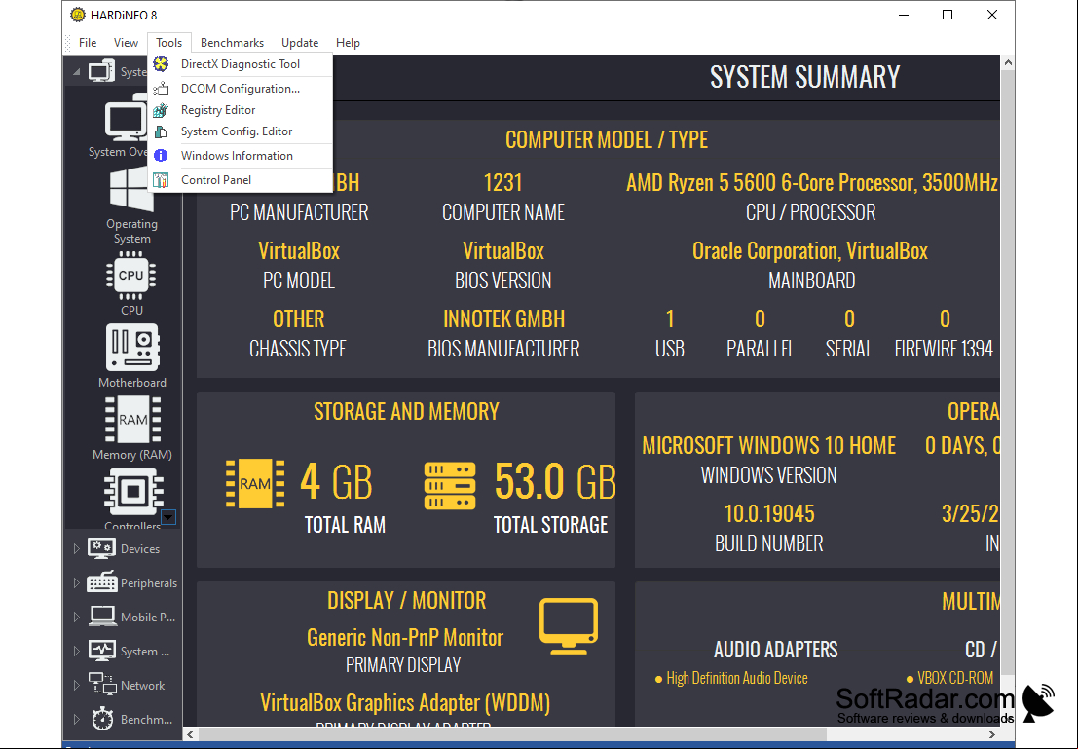Click the vertical scrollbar thumb

click(1008, 371)
